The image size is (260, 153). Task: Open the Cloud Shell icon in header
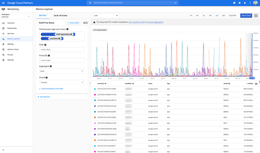coord(234,3)
